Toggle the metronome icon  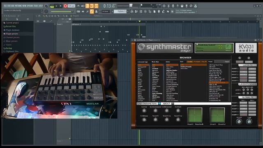[x=78, y=6]
